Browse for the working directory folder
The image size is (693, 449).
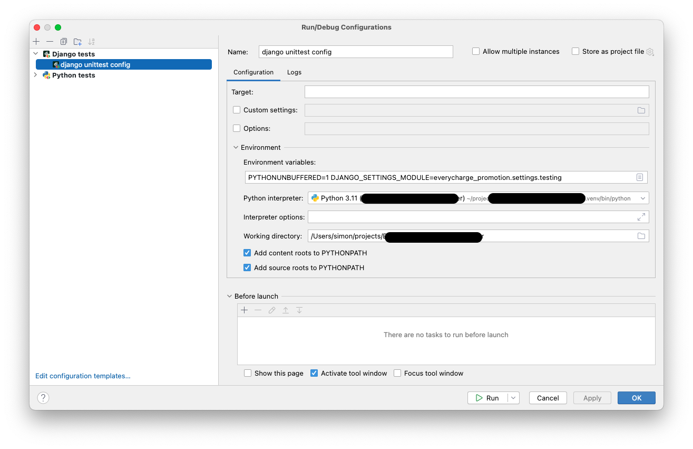[641, 236]
